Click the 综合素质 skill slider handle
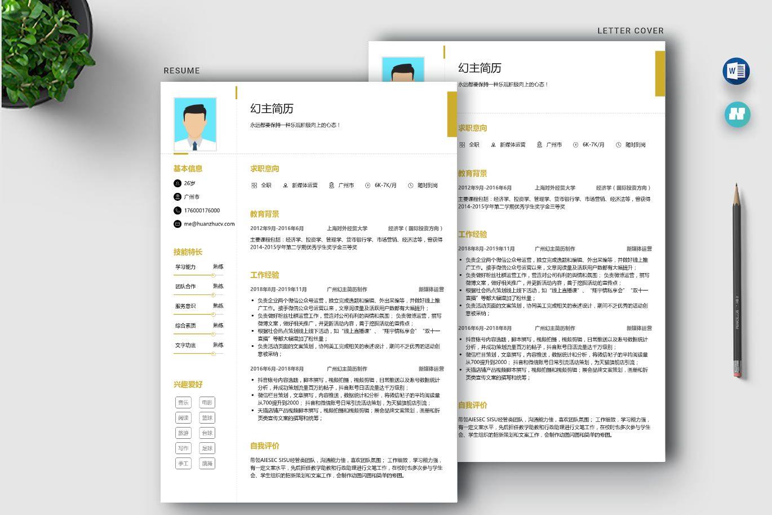 point(213,334)
